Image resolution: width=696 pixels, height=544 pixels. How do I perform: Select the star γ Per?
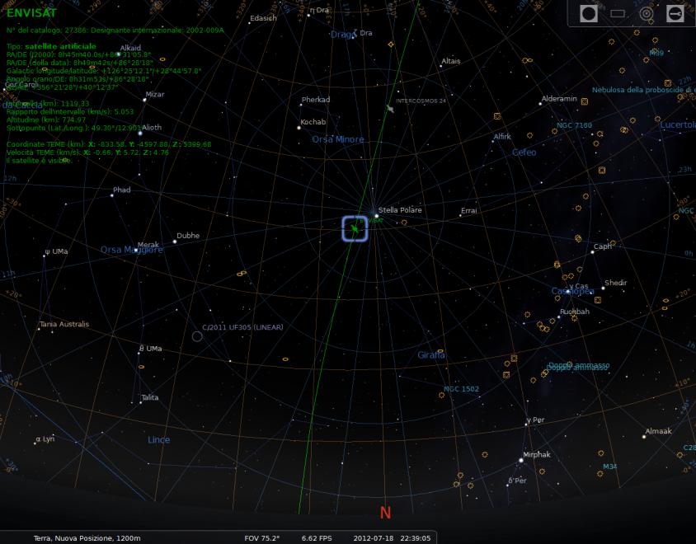[x=526, y=424]
